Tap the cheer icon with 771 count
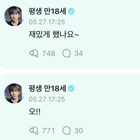Viewport: 140px width, 140px height. (x=34, y=131)
